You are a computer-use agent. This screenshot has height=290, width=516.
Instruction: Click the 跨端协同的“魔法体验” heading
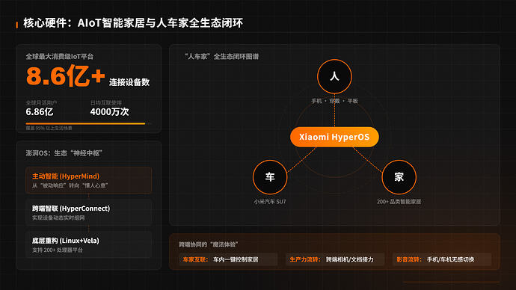[209, 244]
